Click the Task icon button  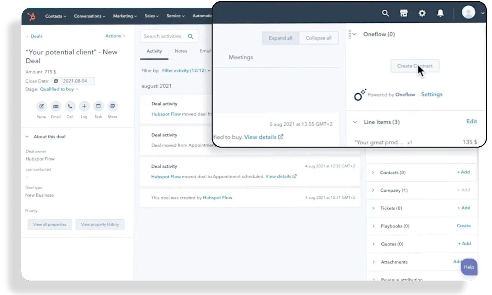tap(98, 106)
